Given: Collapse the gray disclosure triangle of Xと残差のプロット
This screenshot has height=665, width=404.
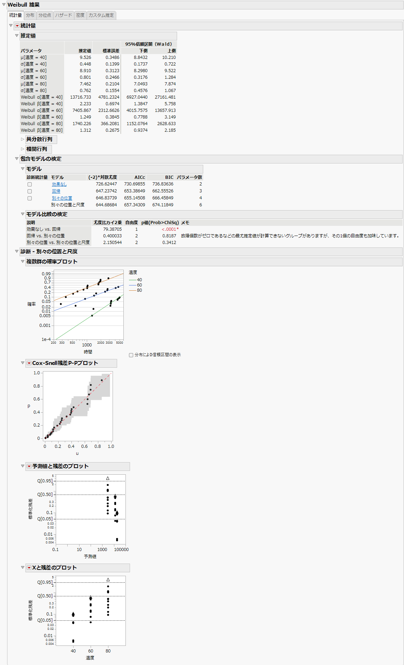Looking at the screenshot, I should (x=23, y=567).
